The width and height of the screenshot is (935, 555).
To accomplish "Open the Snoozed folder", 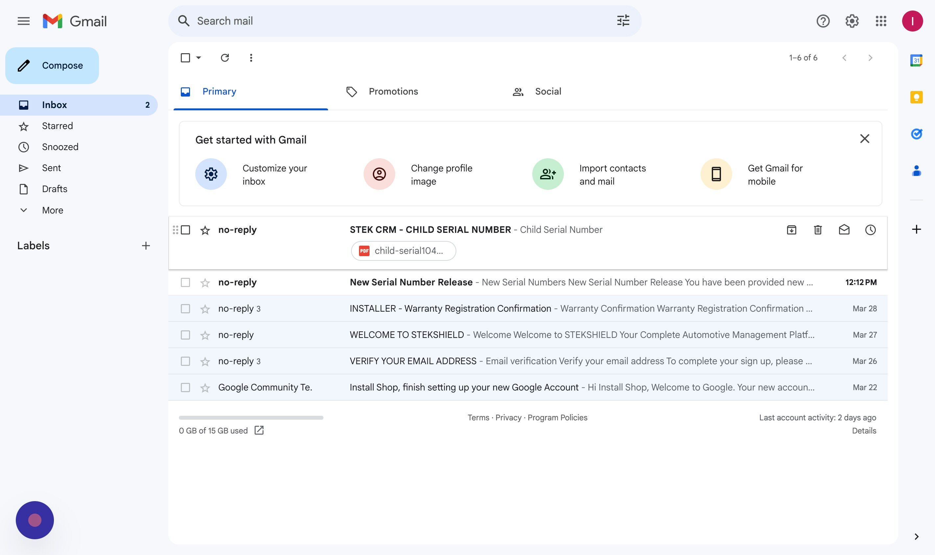I will tap(79, 147).
